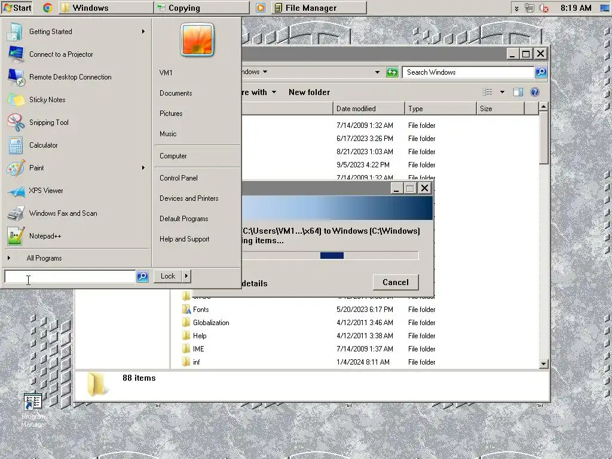Switch to Windows taskbar button

(x=106, y=8)
